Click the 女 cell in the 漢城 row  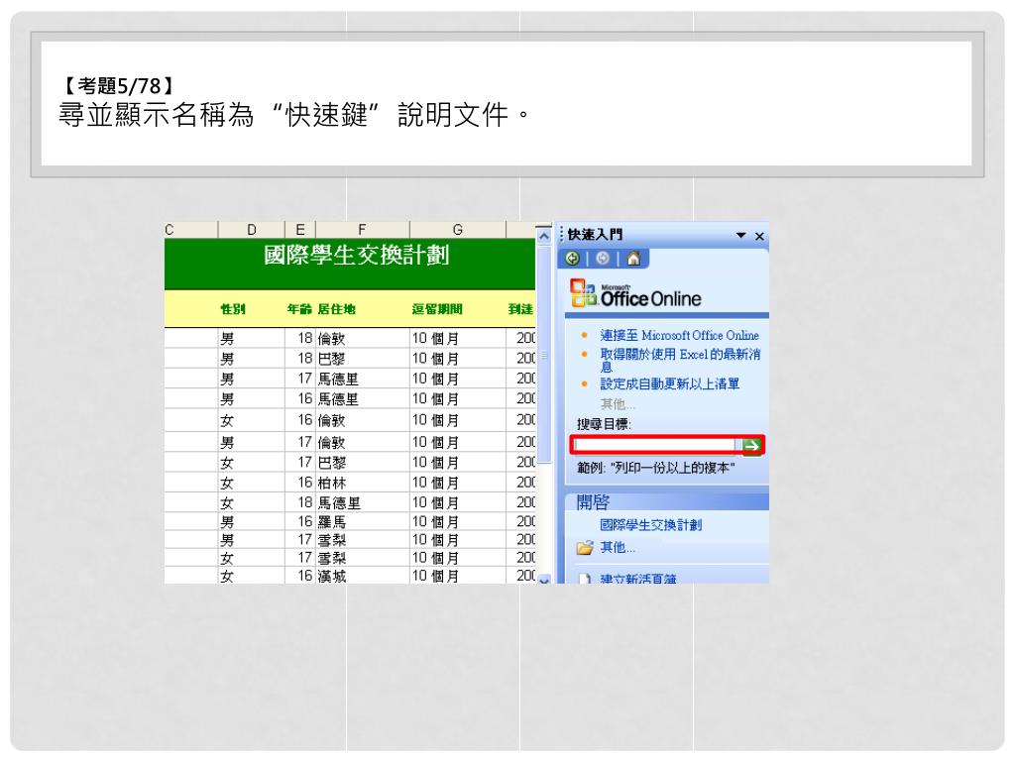point(251,576)
